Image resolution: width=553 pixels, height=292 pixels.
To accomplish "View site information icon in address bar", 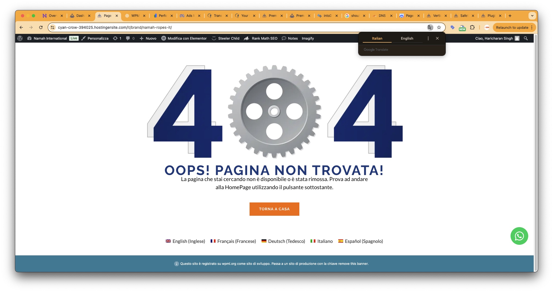I will coord(53,27).
